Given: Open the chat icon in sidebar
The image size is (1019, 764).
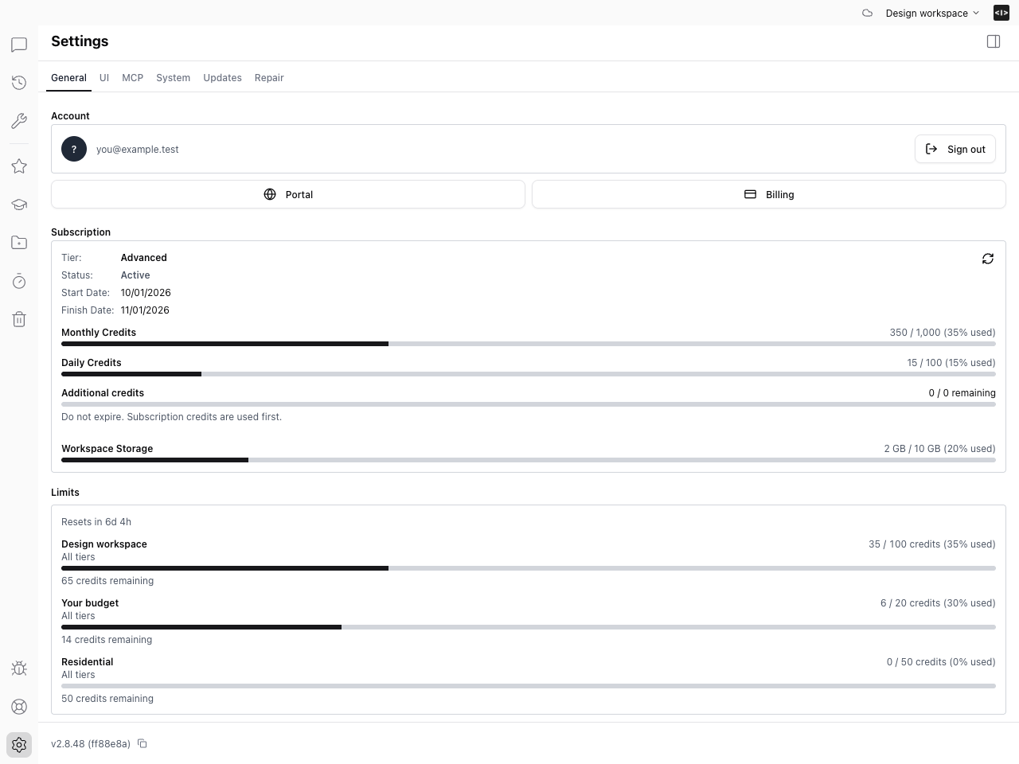Looking at the screenshot, I should point(19,45).
